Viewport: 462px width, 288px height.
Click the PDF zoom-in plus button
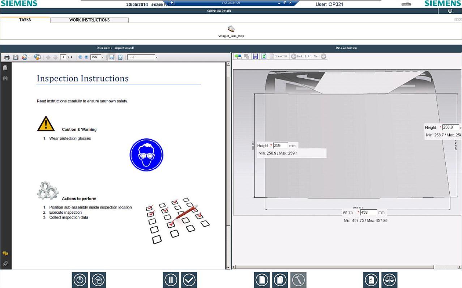pyautogui.click(x=86, y=57)
